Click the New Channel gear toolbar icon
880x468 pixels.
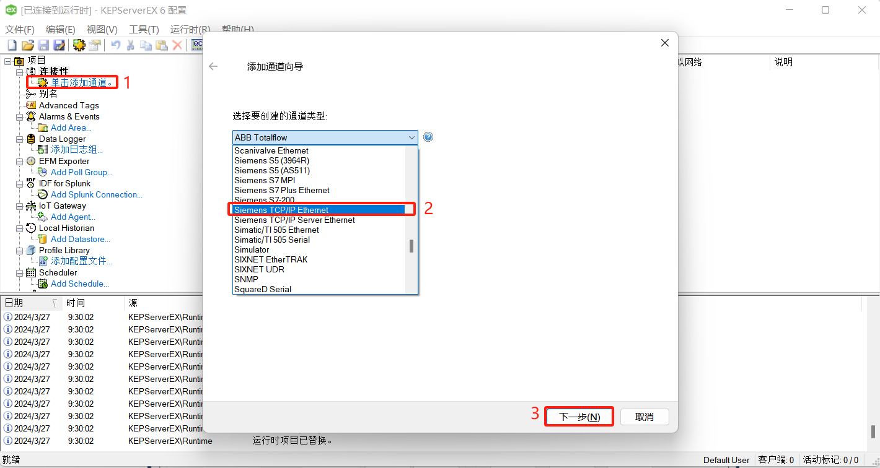click(79, 45)
